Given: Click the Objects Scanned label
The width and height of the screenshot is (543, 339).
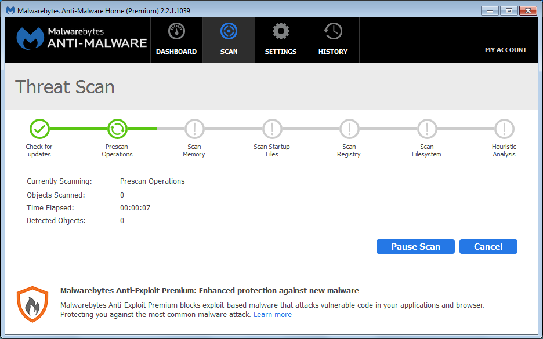Looking at the screenshot, I should click(x=56, y=195).
